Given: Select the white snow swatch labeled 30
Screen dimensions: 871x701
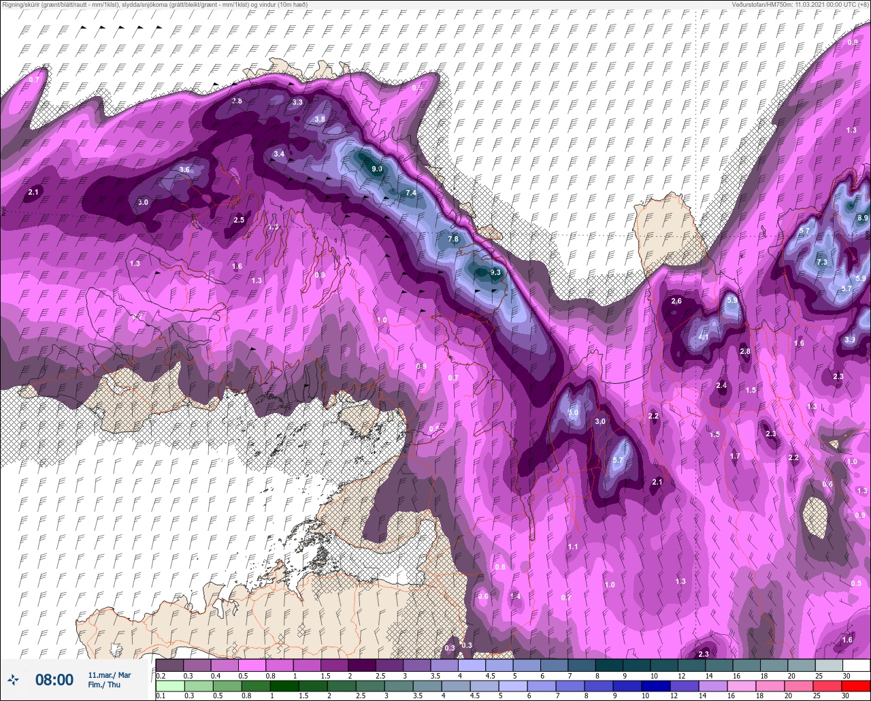Looking at the screenshot, I should 856,665.
